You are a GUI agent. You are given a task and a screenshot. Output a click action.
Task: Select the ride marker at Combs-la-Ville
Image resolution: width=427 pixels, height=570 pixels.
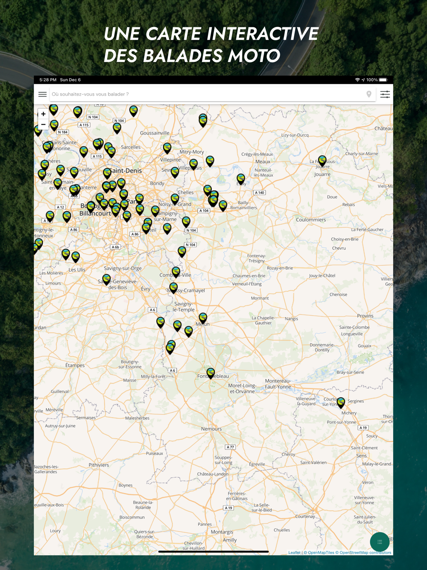click(x=176, y=272)
